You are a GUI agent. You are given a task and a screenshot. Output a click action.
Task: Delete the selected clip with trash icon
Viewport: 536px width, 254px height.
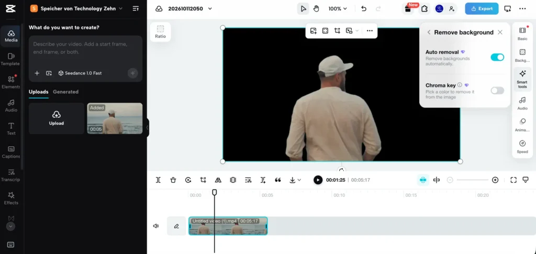[x=173, y=180]
